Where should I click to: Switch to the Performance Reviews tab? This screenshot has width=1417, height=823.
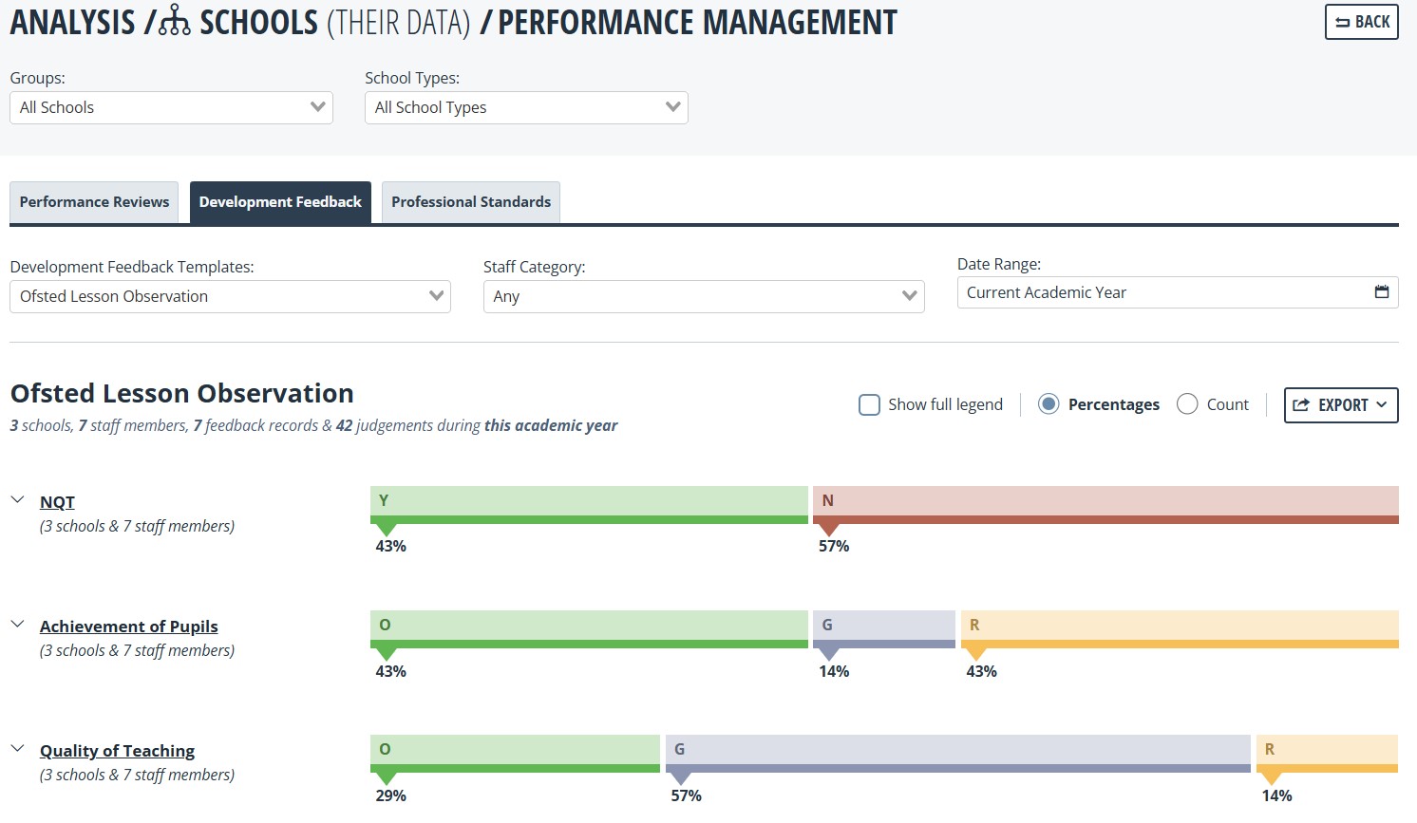point(94,202)
